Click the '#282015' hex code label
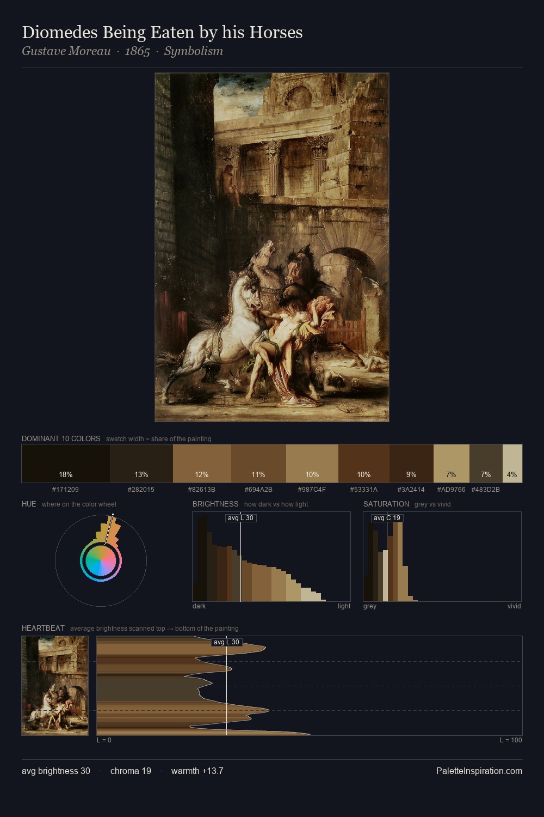The width and height of the screenshot is (544, 817). tap(141, 490)
